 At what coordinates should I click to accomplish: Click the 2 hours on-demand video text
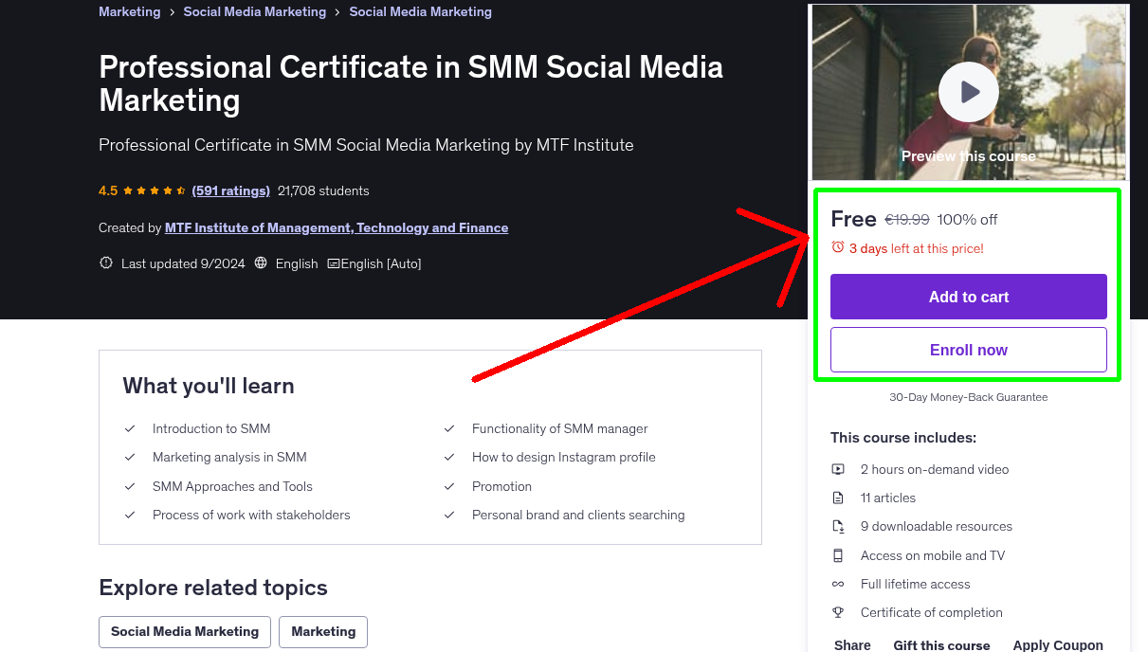(x=935, y=469)
